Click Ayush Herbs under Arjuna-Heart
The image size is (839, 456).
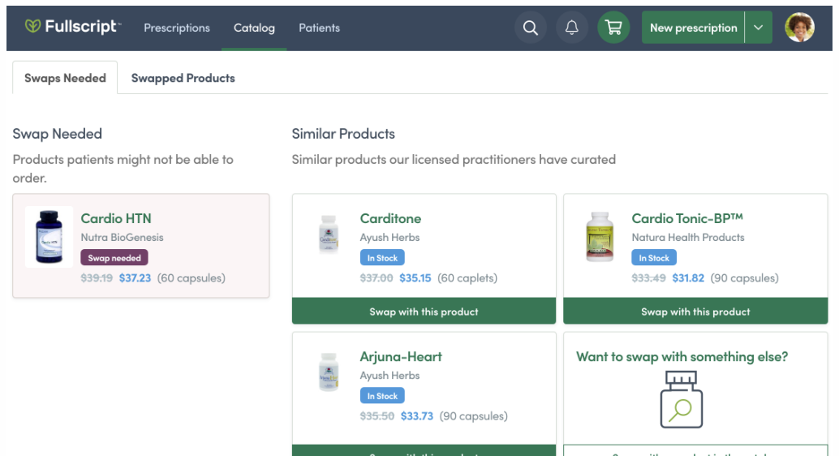click(389, 375)
